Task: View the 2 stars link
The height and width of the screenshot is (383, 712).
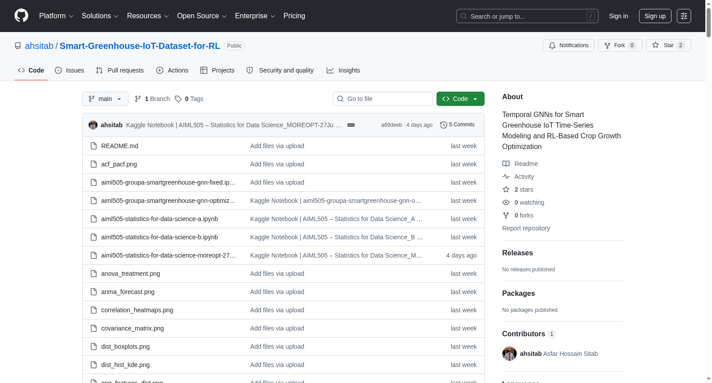Action: [518, 189]
